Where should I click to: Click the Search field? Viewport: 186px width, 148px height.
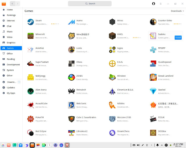(90, 4)
